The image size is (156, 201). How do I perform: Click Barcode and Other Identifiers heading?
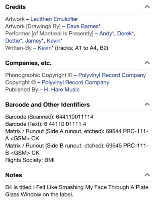click(47, 105)
